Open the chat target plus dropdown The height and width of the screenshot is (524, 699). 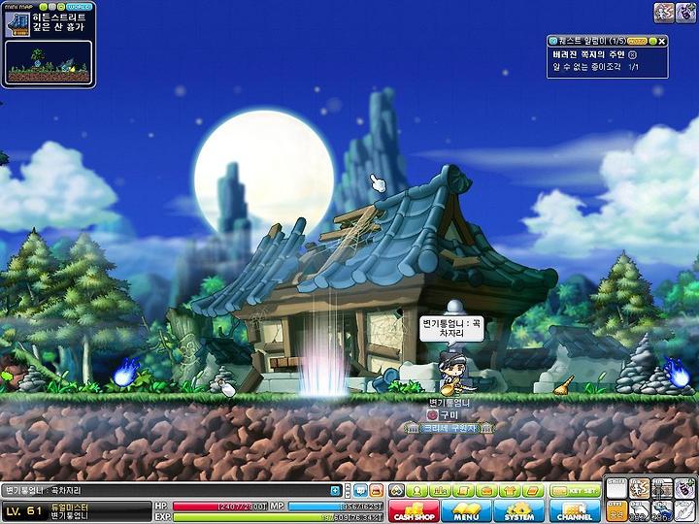pos(335,491)
